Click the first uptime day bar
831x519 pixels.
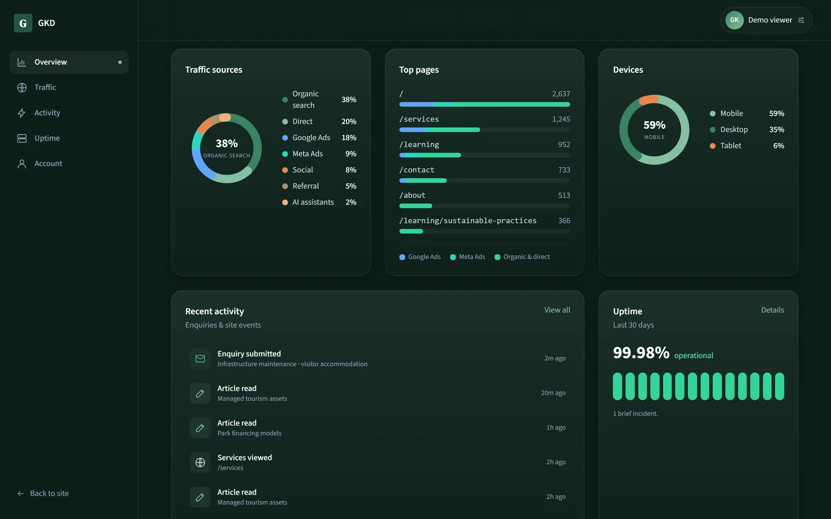[x=618, y=386]
